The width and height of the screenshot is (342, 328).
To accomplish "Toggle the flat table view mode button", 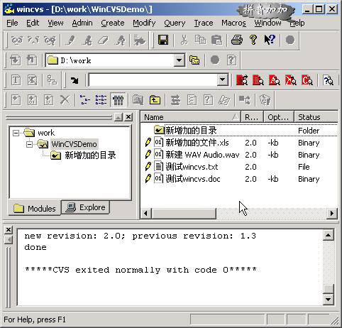I will tap(118, 100).
